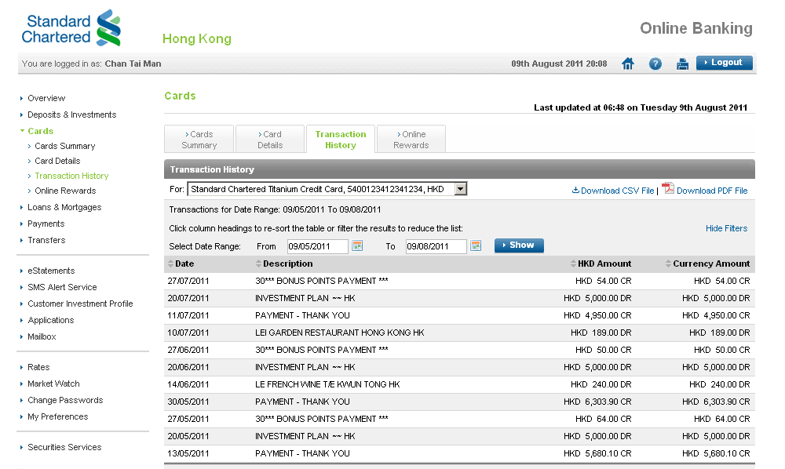Log out of Online Banking
This screenshot has width=785, height=469.
coord(724,63)
